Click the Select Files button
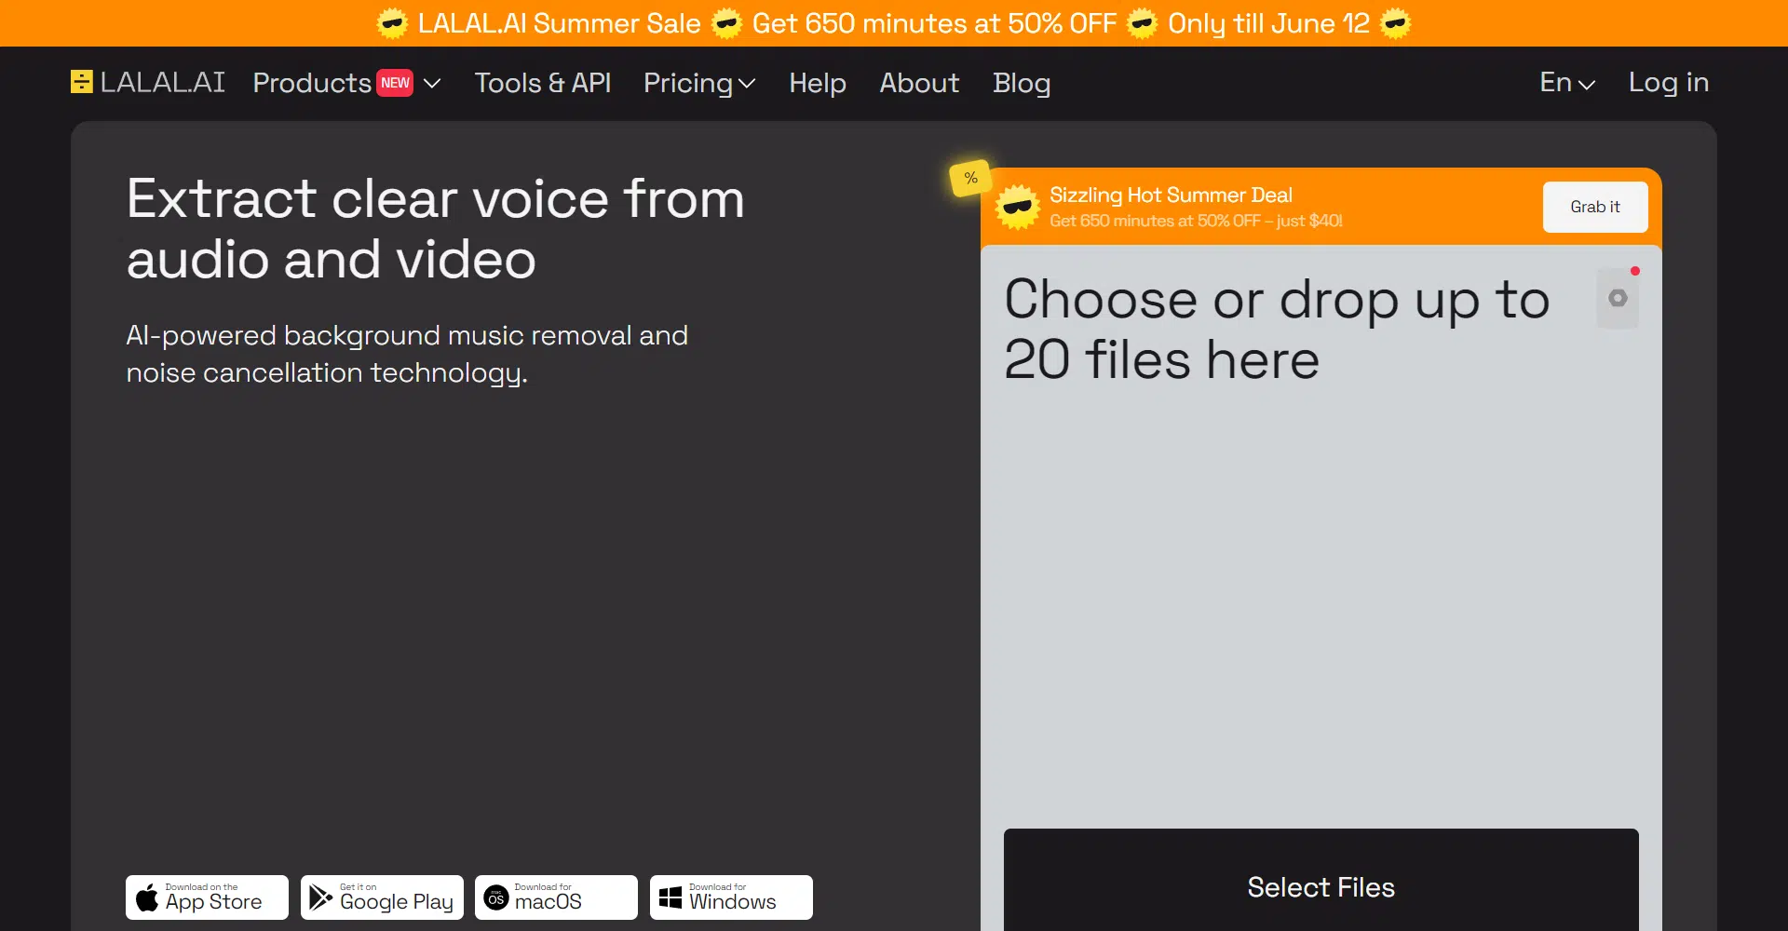This screenshot has width=1788, height=931. tap(1321, 886)
